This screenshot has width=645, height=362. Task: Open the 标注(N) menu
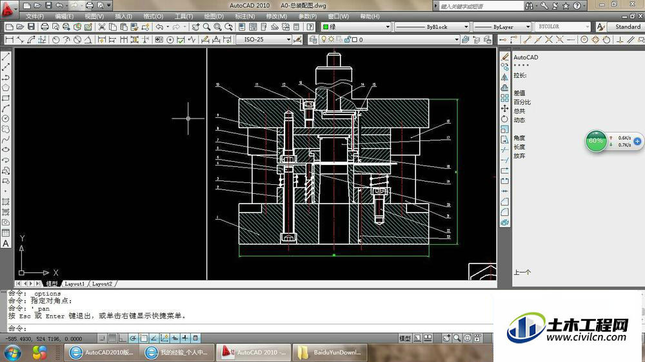tap(244, 17)
